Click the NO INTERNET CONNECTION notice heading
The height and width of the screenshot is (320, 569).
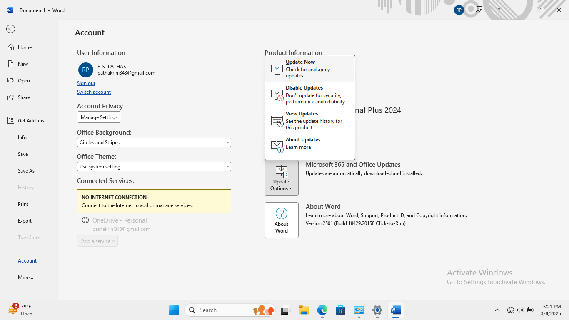click(114, 197)
